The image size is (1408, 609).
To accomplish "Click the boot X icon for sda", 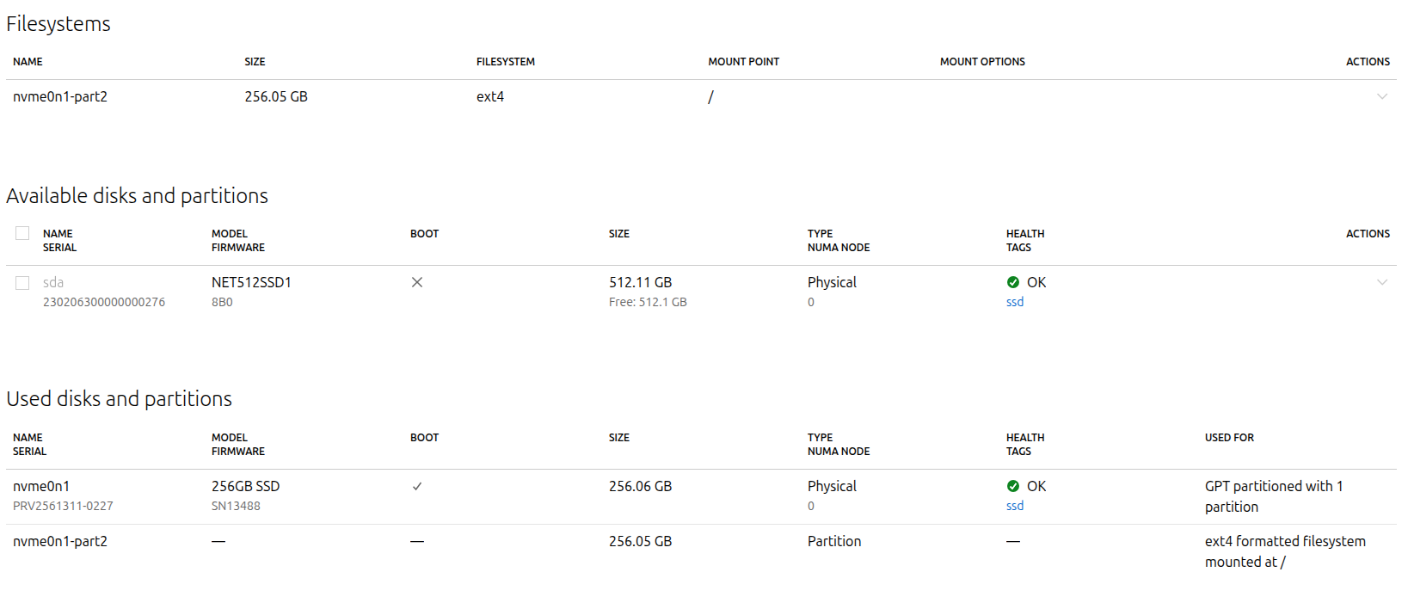I will tap(417, 282).
